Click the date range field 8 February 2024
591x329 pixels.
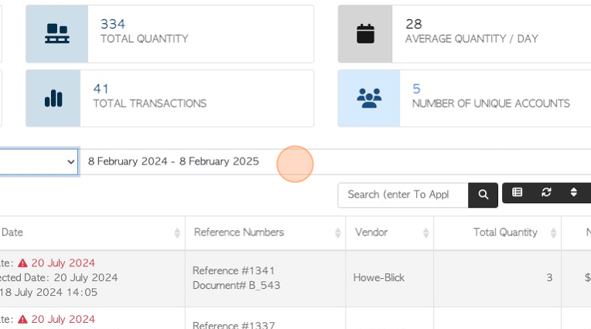173,161
